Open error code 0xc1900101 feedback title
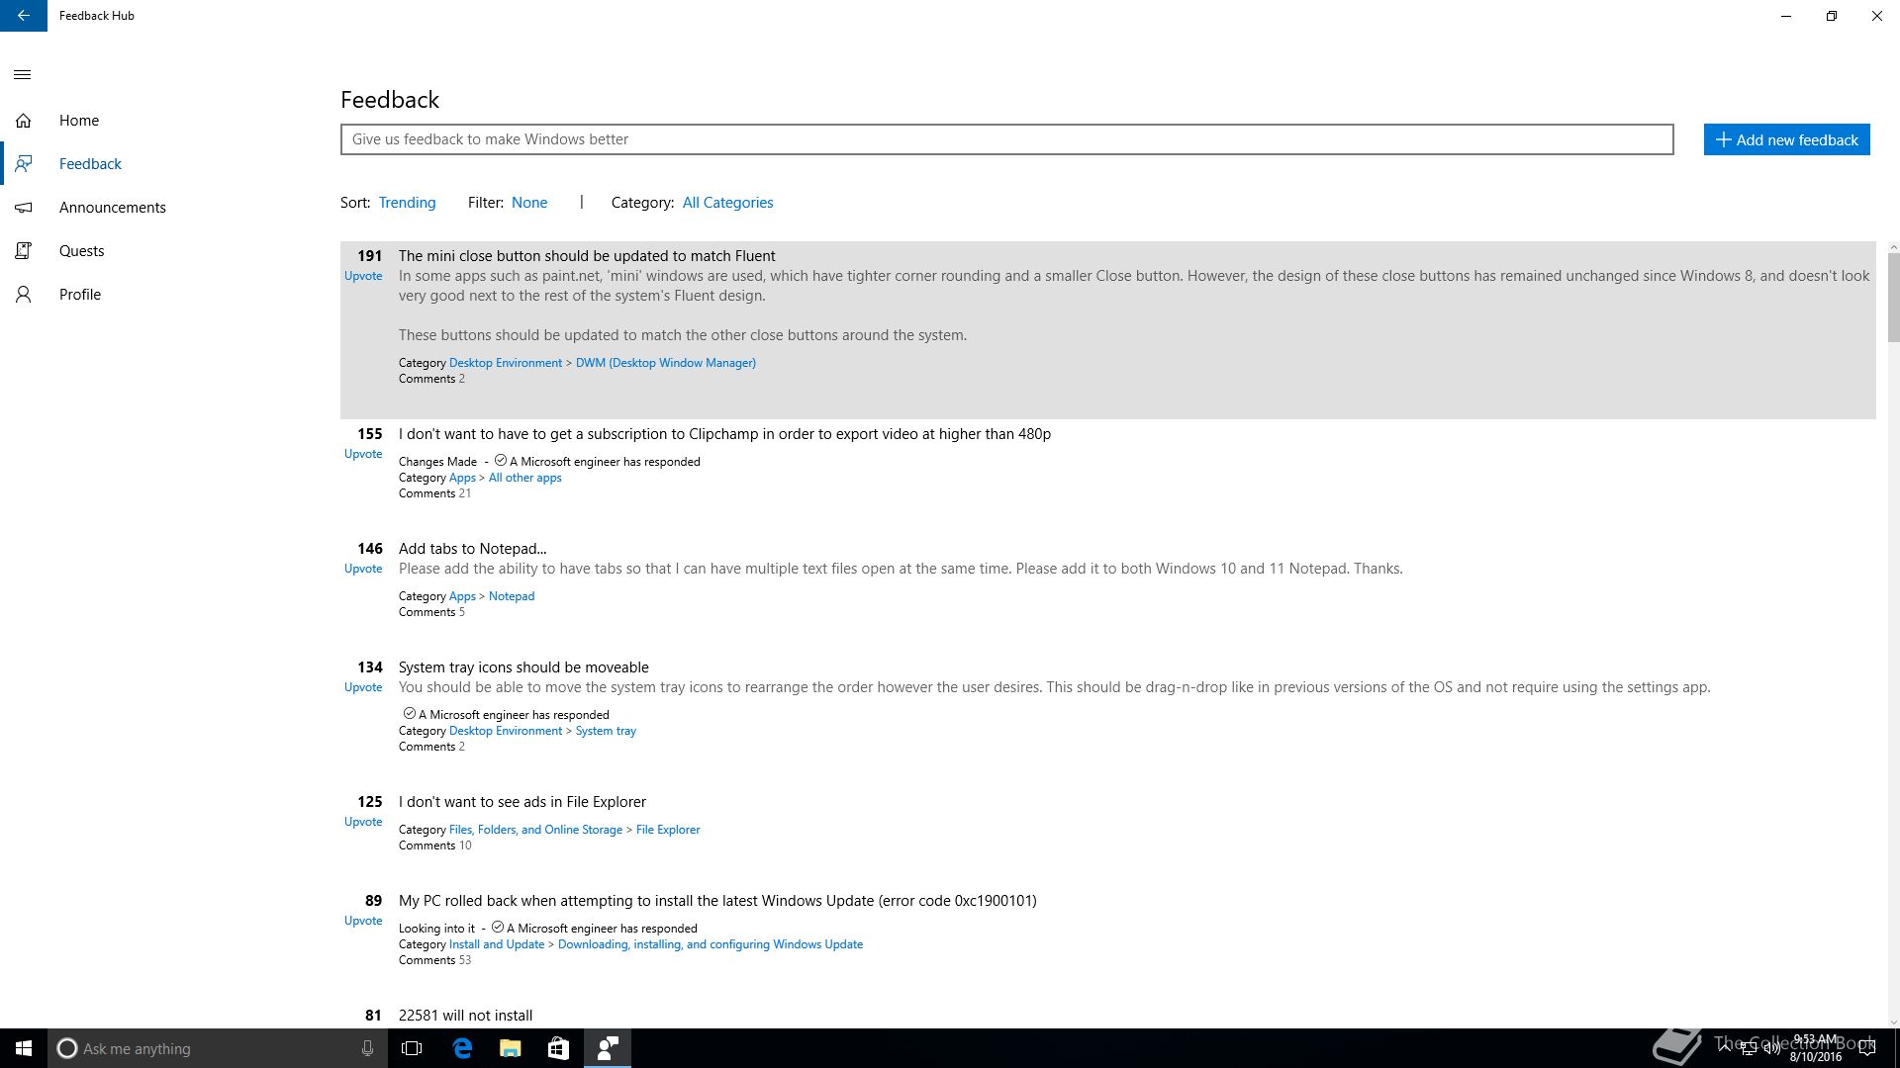Viewport: 1900px width, 1068px height. [x=717, y=901]
